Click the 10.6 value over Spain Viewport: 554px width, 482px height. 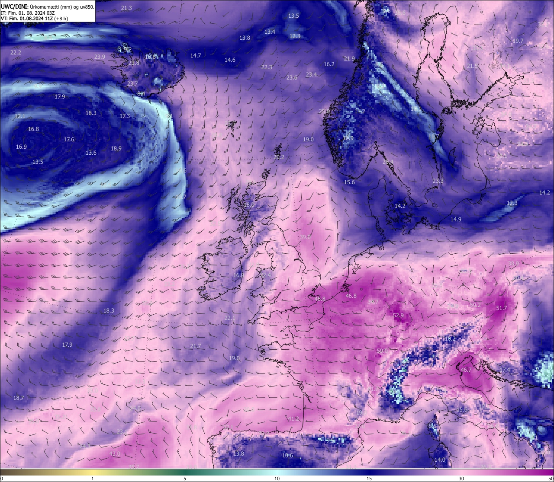click(287, 456)
